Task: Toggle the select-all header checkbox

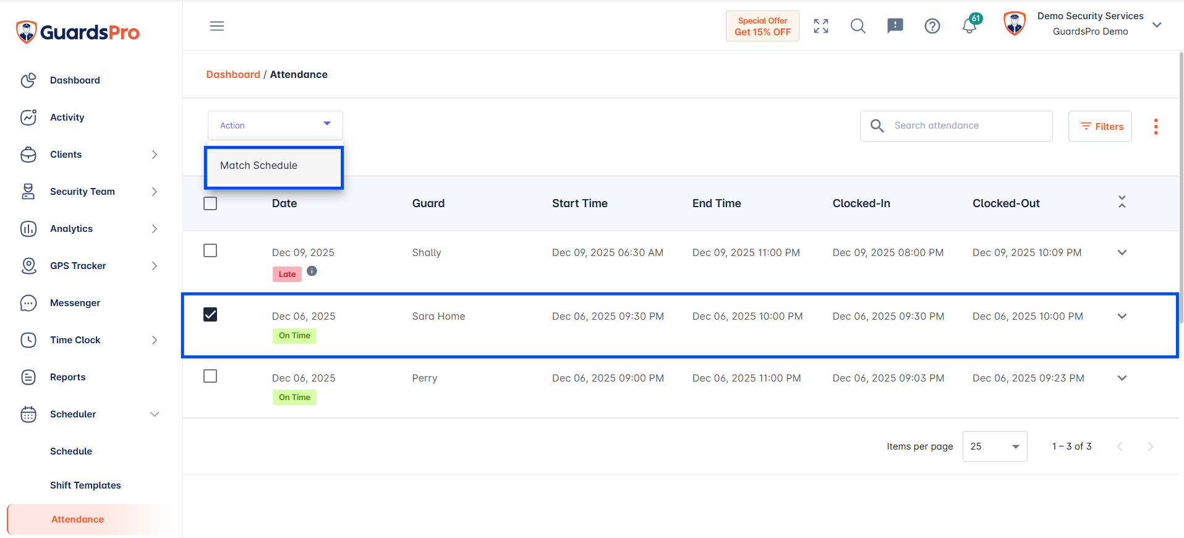Action: coord(210,203)
